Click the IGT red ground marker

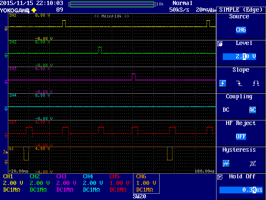(6, 135)
